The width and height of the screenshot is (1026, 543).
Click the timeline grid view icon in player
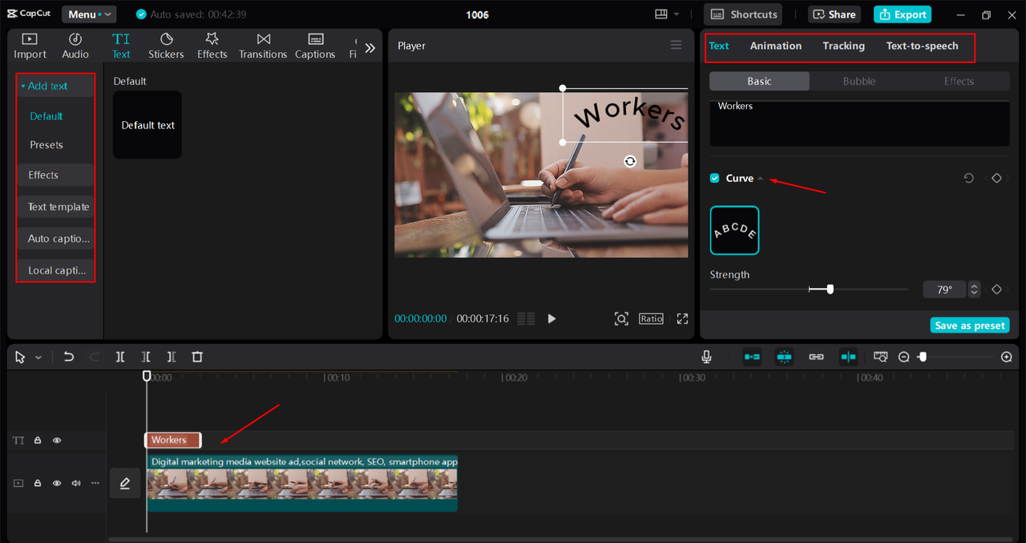526,318
